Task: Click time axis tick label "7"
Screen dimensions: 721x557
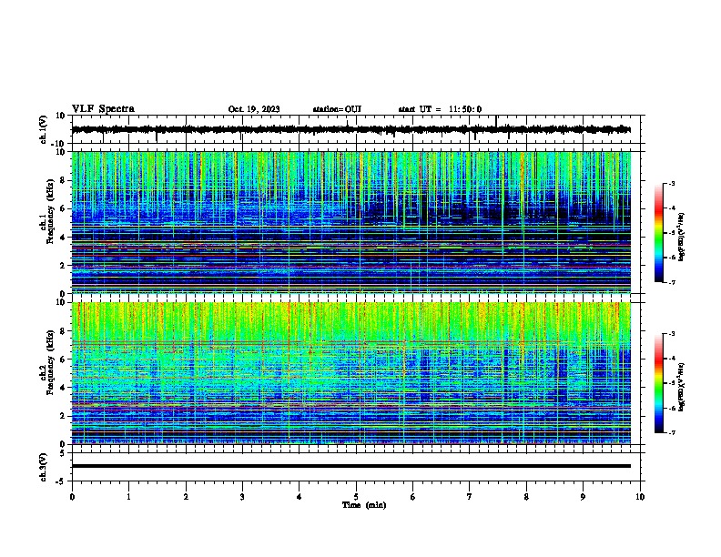Action: click(470, 497)
